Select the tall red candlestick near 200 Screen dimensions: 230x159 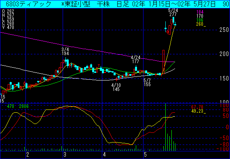163,62
